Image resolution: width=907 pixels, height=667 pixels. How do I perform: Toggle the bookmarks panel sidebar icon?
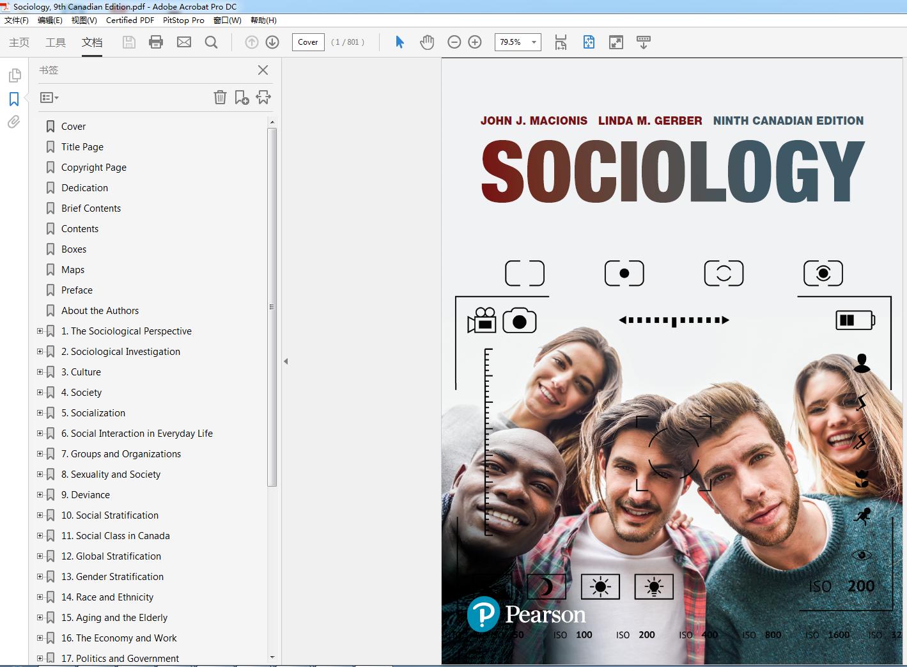point(14,99)
